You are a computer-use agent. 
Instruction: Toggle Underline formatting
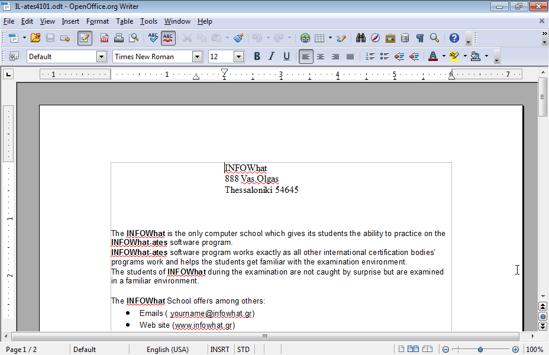pos(286,56)
